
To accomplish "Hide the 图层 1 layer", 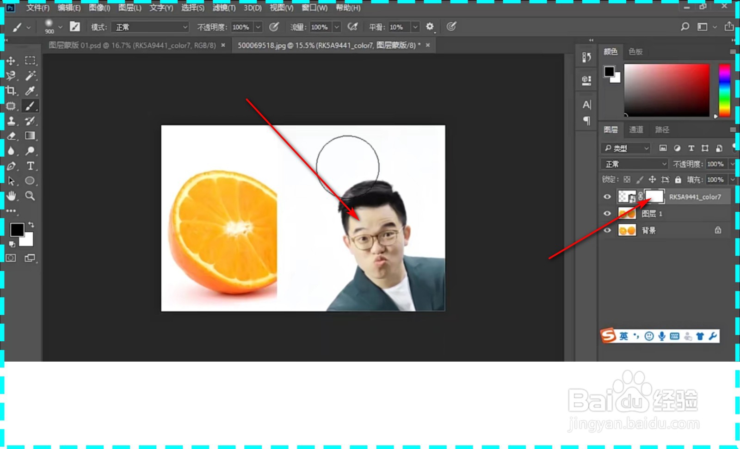I will tap(607, 213).
